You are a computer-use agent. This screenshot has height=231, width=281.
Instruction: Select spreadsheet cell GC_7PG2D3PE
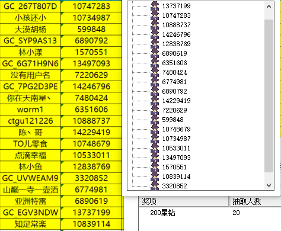coord(30,86)
